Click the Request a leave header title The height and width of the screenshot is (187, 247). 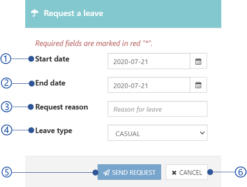(x=73, y=13)
